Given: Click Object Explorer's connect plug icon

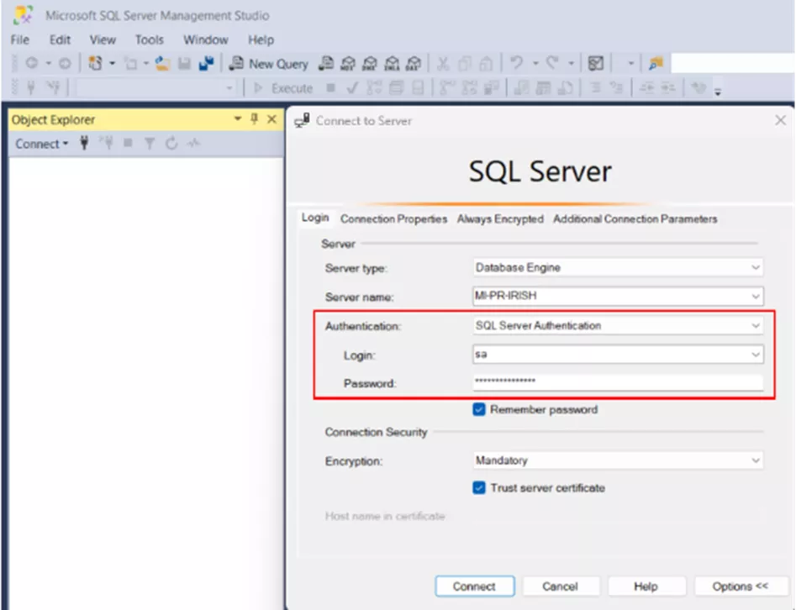Looking at the screenshot, I should click(x=84, y=143).
